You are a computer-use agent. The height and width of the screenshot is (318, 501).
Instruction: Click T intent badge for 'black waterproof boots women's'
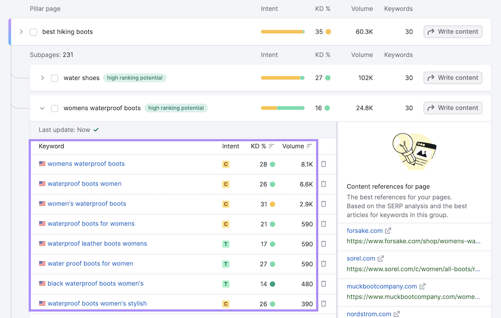tap(225, 284)
